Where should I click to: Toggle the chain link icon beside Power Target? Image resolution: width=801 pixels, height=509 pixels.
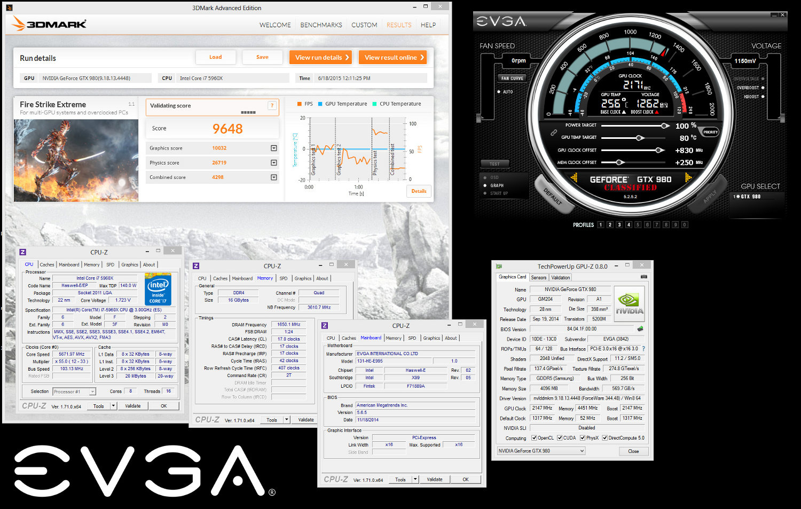(x=554, y=132)
